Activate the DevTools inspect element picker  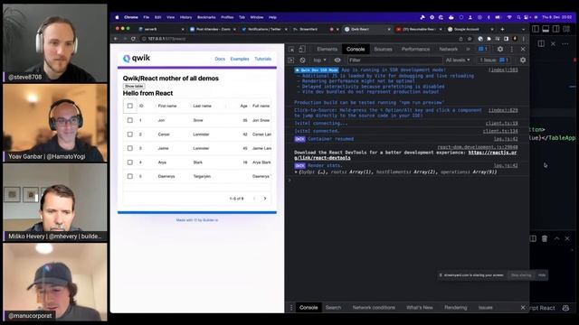(291, 49)
